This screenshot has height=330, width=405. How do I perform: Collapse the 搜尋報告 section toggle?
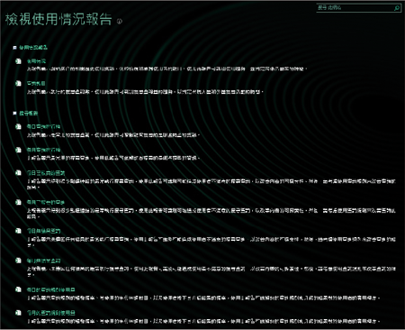click(14, 113)
